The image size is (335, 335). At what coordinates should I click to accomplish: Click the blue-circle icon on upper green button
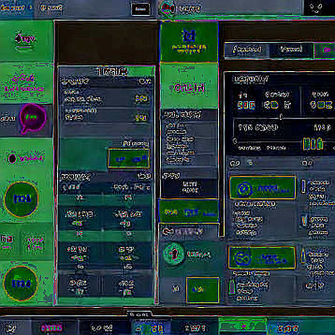pos(244,189)
